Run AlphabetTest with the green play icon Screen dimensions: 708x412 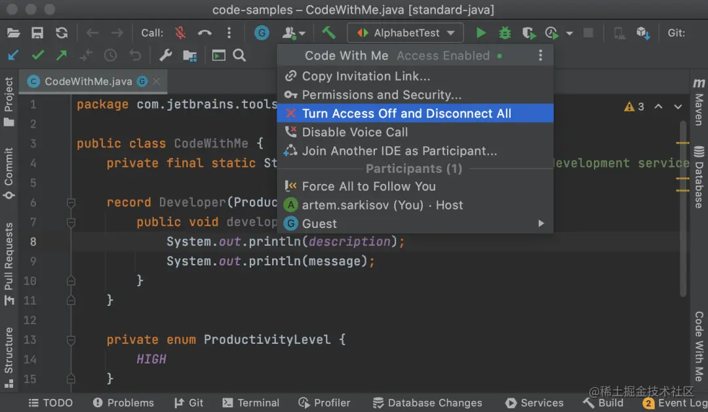(x=482, y=32)
